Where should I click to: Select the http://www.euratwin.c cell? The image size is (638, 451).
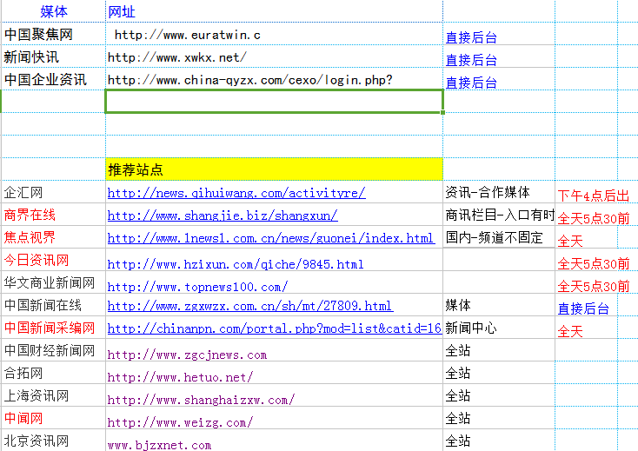tap(275, 34)
